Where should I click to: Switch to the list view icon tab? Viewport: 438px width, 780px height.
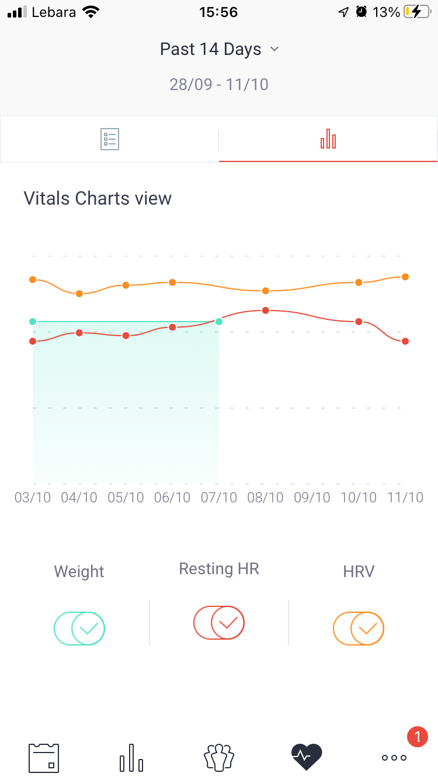[110, 139]
